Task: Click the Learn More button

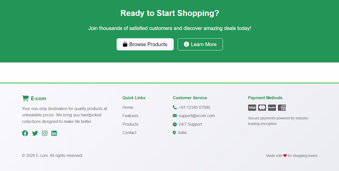Action: point(200,44)
